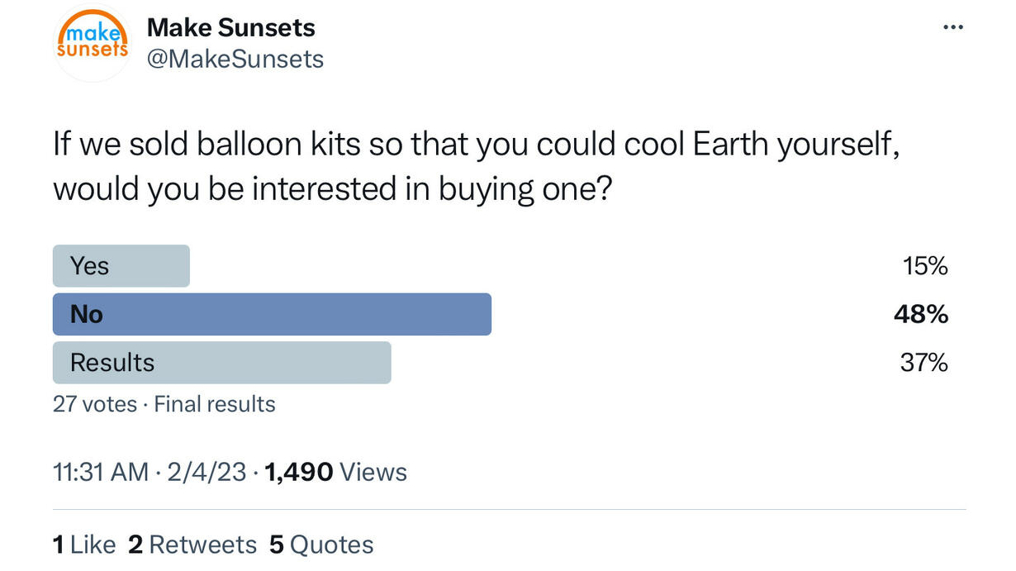Open the 2 Retweets list
Image resolution: width=1016 pixels, height=571 pixels.
pos(192,545)
